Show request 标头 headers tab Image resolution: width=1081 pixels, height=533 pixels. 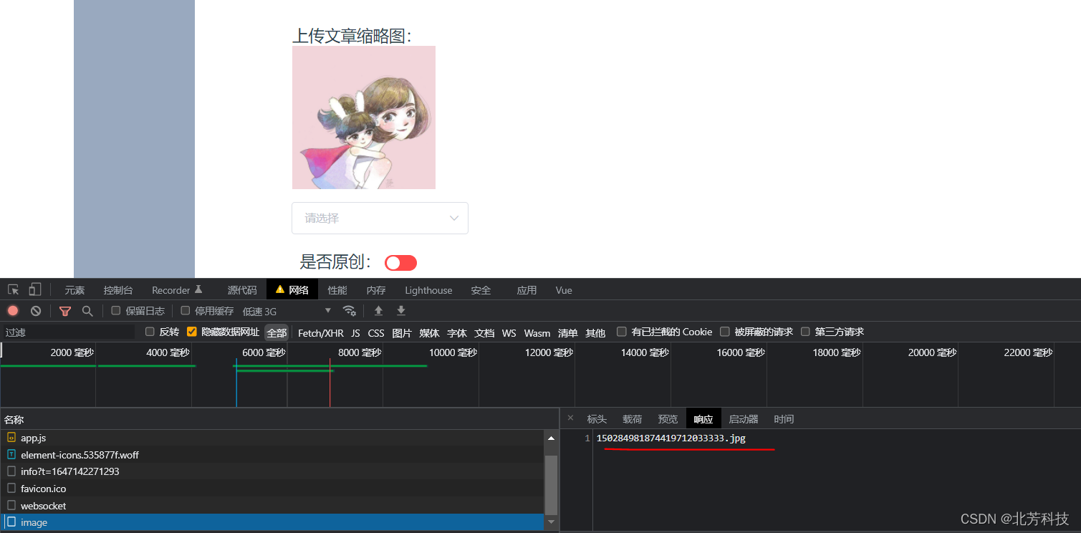pos(597,419)
